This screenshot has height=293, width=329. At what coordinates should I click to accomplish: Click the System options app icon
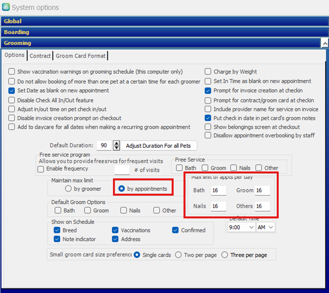pyautogui.click(x=6, y=7)
